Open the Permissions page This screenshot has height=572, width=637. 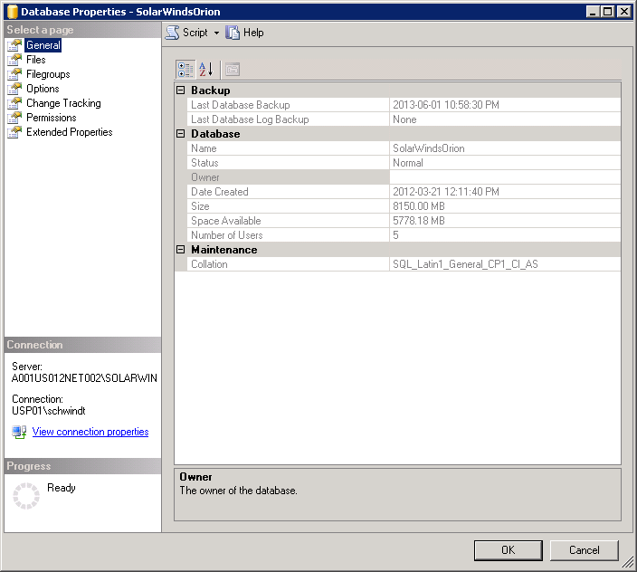point(52,118)
